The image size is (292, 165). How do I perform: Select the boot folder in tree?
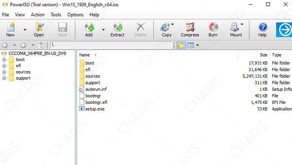click(20, 60)
